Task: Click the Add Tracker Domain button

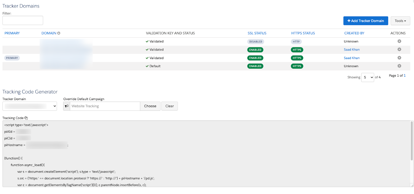Action: [365, 21]
